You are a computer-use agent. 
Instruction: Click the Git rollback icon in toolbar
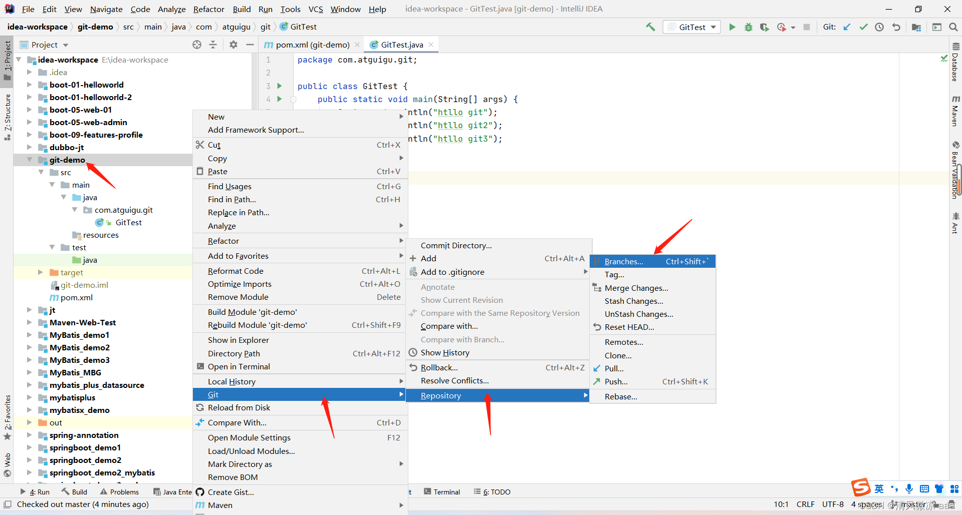point(896,27)
